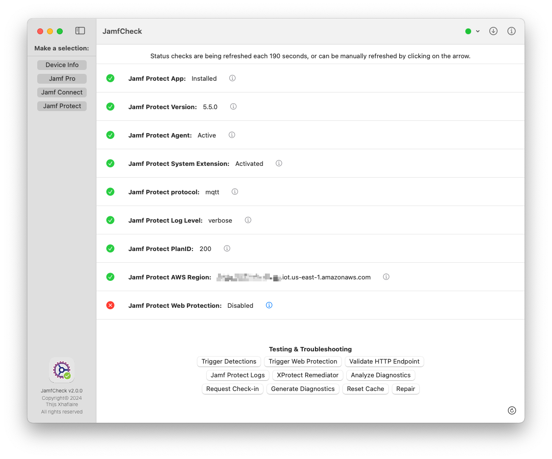Click green checkmark beside Jamf Protect App
Viewport: 552px width, 459px height.
click(x=110, y=78)
